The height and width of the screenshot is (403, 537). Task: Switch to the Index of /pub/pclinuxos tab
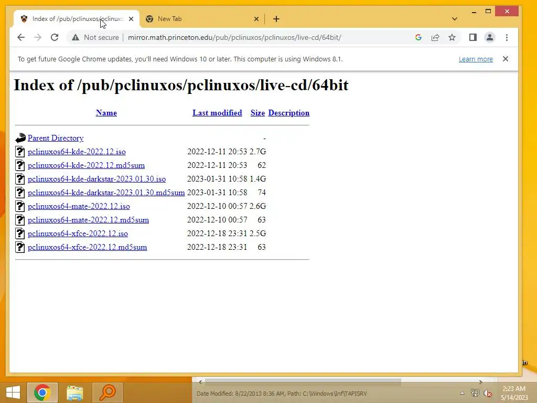coord(77,19)
